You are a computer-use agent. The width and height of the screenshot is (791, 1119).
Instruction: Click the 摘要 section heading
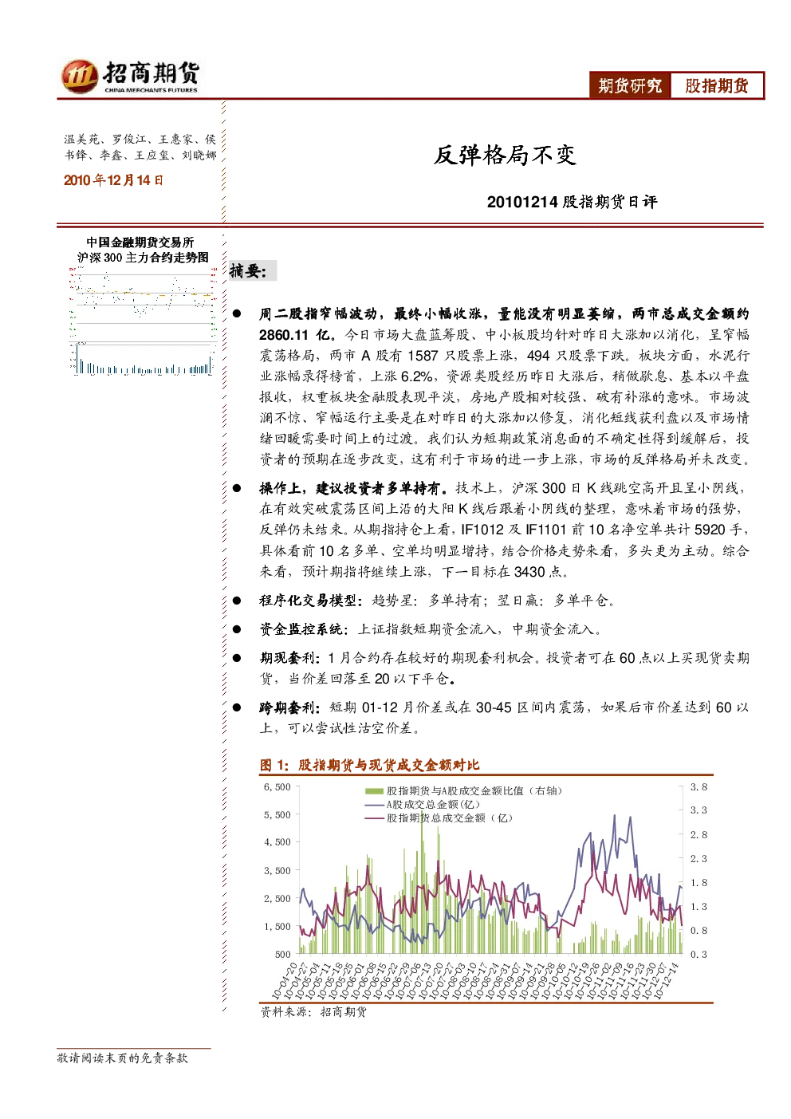pyautogui.click(x=248, y=271)
